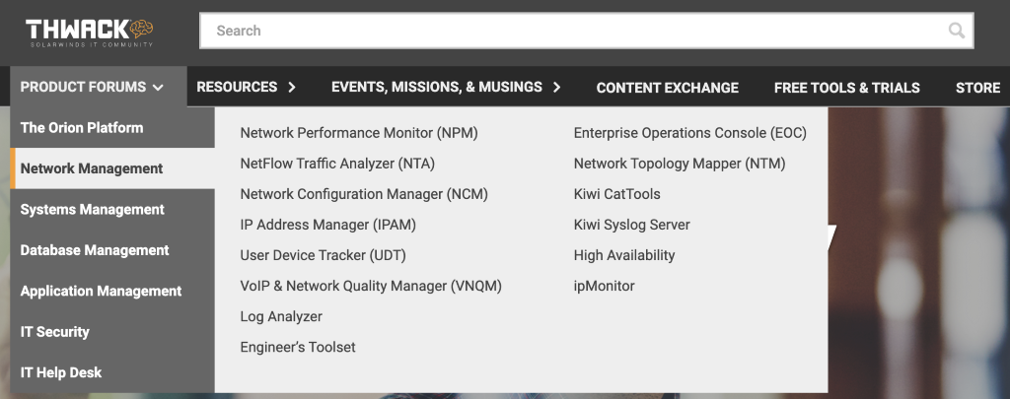Expand the Resources menu arrow

292,88
